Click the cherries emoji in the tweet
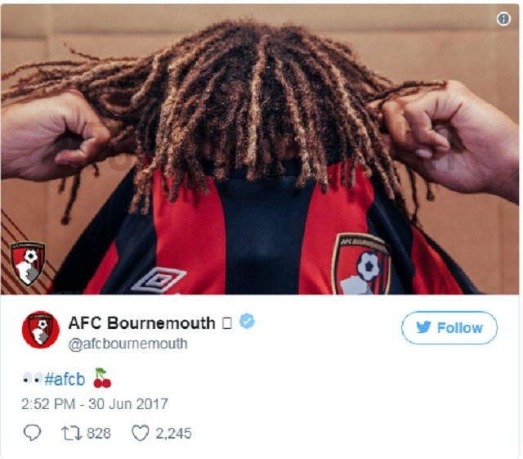Viewport: 523px width, 459px height. click(x=102, y=378)
